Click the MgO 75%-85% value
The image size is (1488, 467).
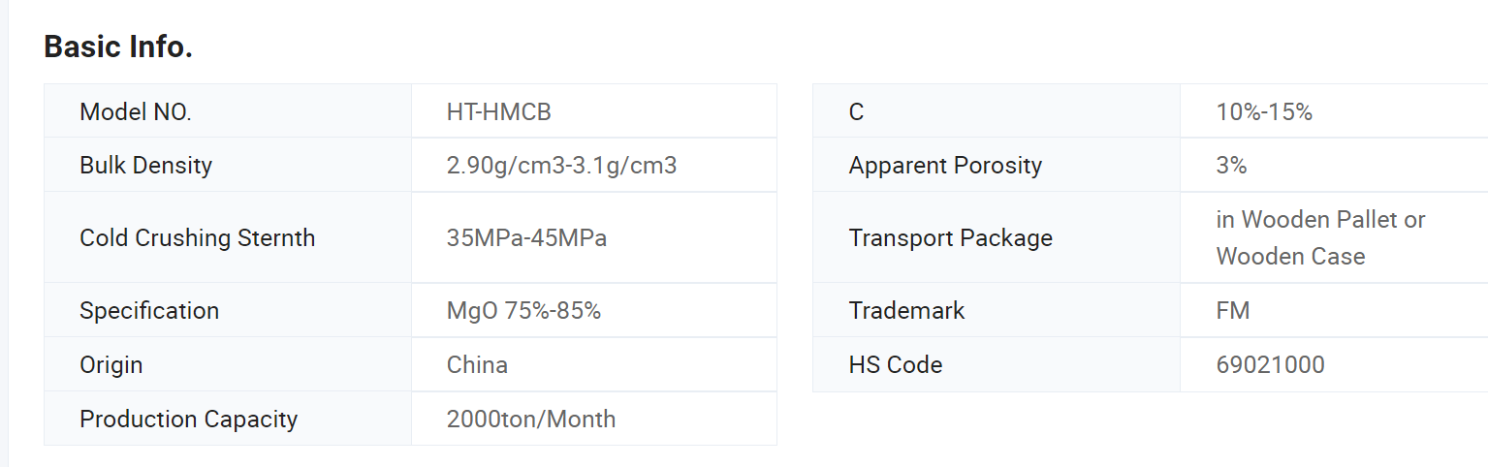tap(523, 310)
